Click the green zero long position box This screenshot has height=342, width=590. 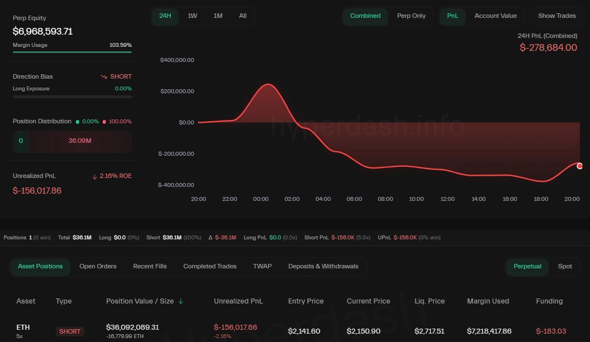click(x=20, y=141)
